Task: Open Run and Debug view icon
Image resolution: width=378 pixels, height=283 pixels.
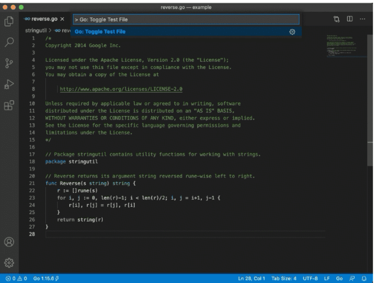Action: pyautogui.click(x=9, y=84)
